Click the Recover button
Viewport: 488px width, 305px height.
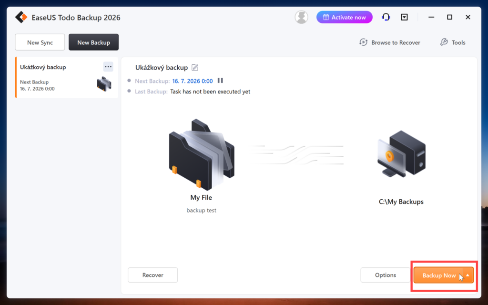pyautogui.click(x=153, y=275)
